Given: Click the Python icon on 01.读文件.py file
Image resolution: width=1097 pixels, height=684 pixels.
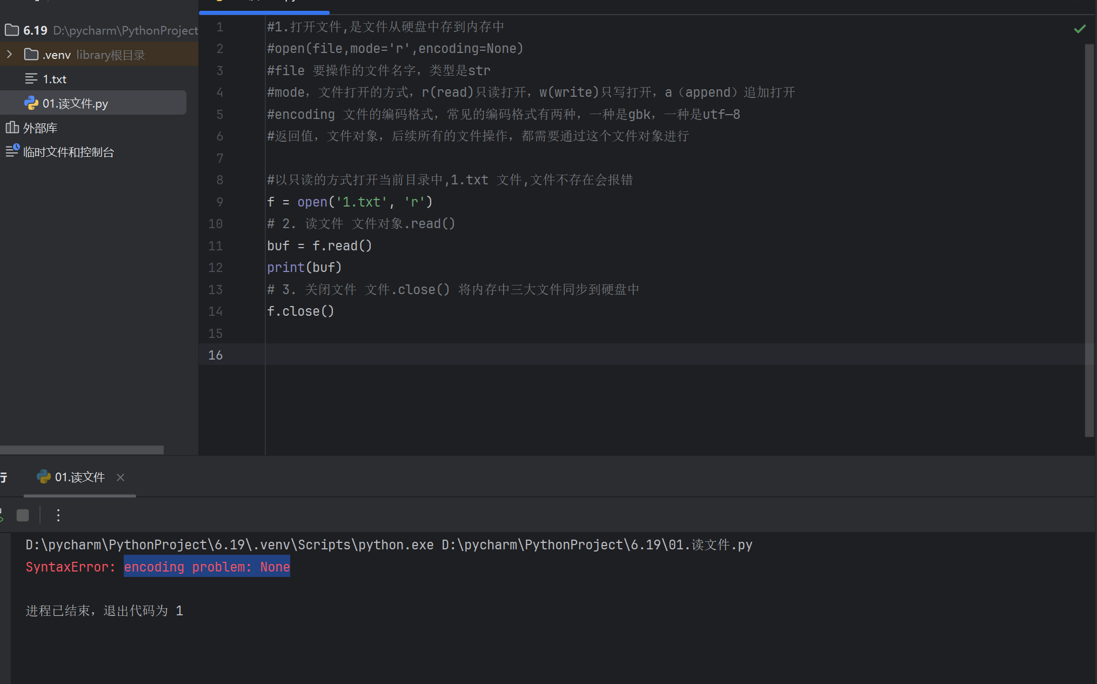Looking at the screenshot, I should point(31,103).
